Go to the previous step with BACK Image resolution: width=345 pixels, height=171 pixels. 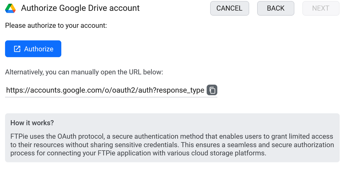click(276, 8)
